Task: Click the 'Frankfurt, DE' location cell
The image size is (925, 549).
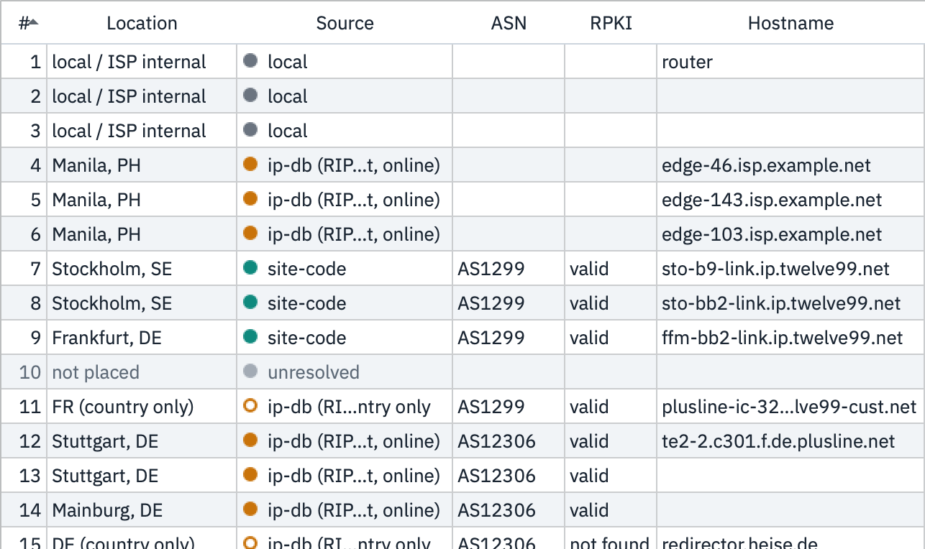Action: point(142,338)
